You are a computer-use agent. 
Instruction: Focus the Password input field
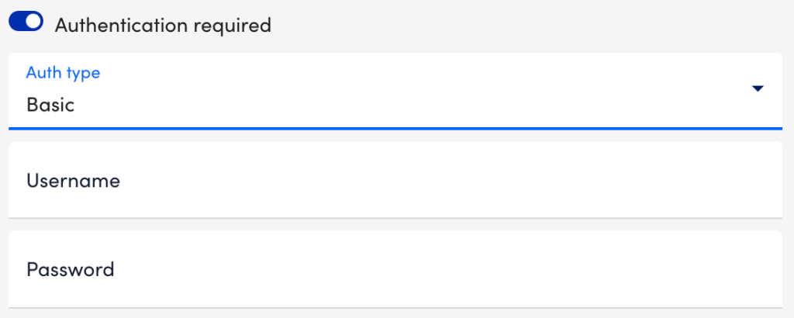pyautogui.click(x=395, y=269)
